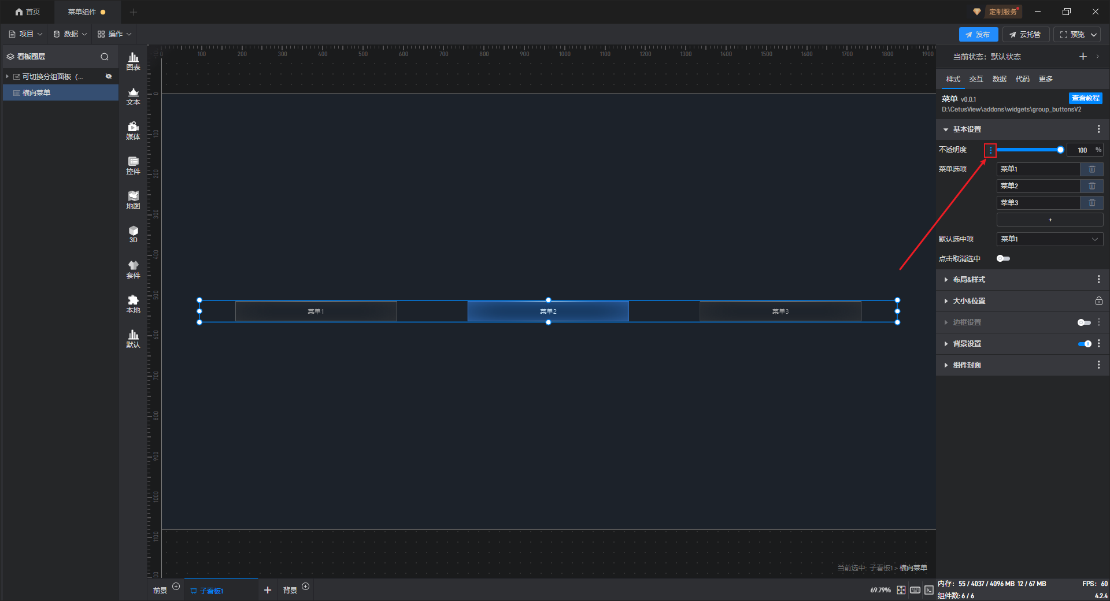Toggle the 大小&位置 lock icon

1099,301
